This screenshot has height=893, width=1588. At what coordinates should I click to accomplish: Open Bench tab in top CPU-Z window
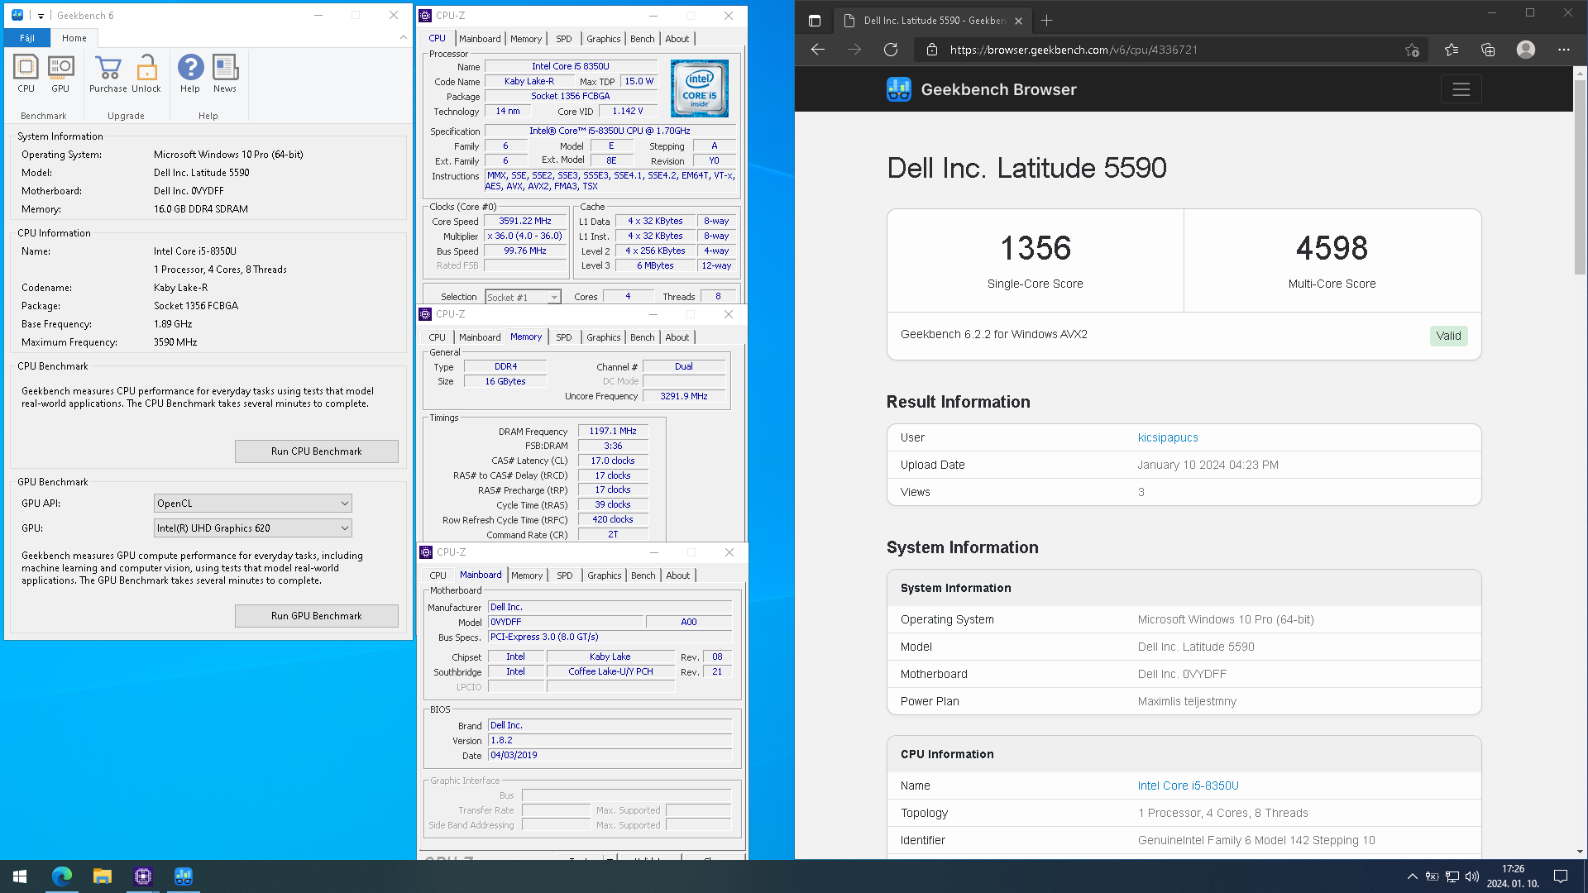[x=643, y=39]
